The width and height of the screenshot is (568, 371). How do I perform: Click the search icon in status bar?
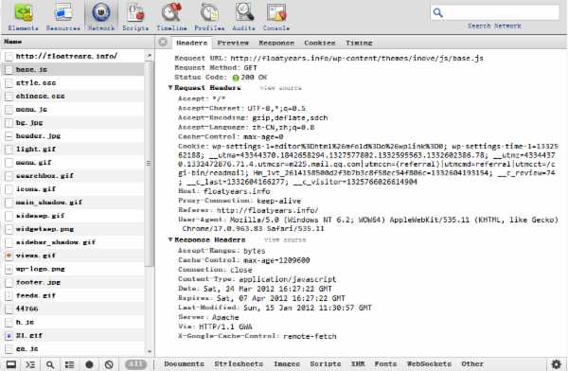coord(50,364)
